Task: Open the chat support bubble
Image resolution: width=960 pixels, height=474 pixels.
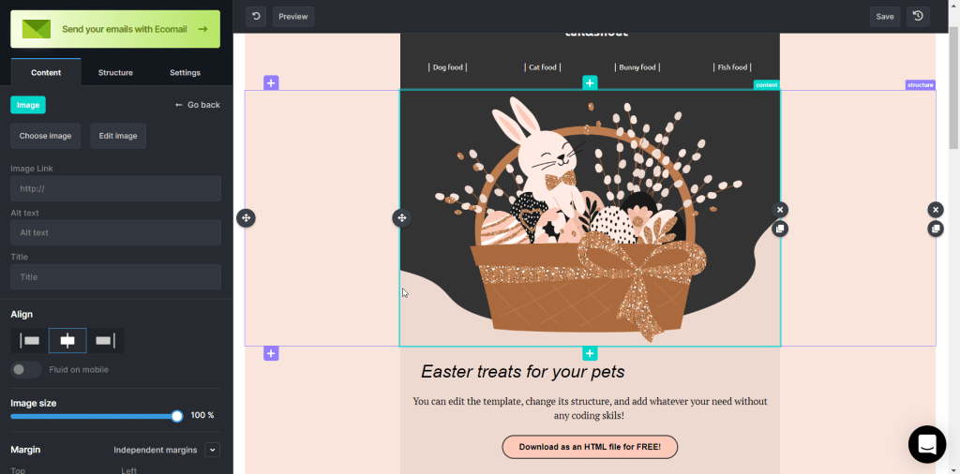Action: 927,444
